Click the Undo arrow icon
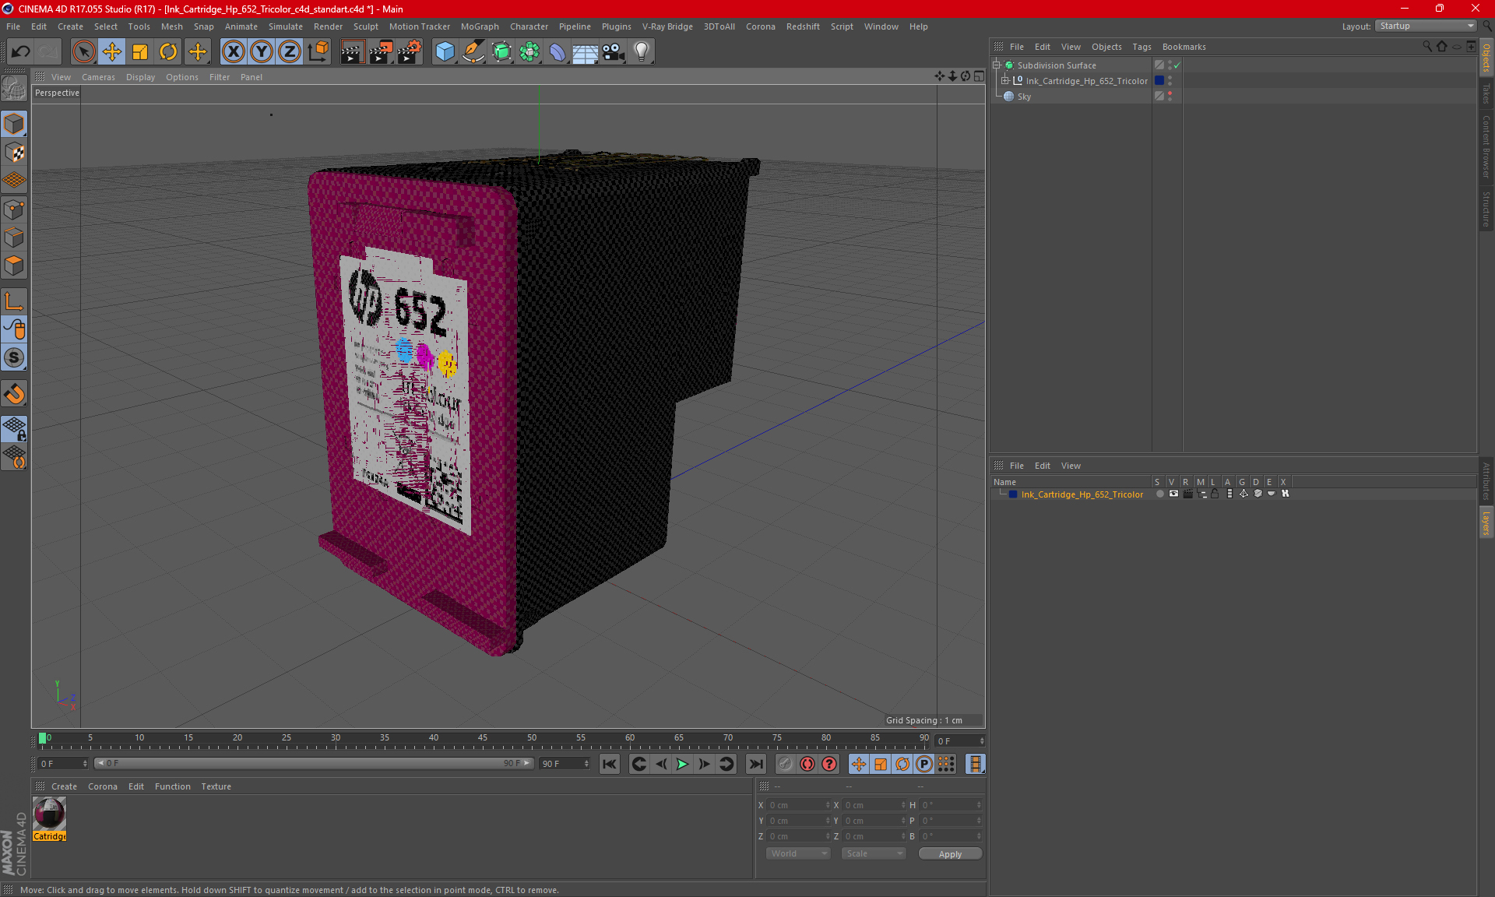Screen dimensions: 1495x897 point(21,52)
